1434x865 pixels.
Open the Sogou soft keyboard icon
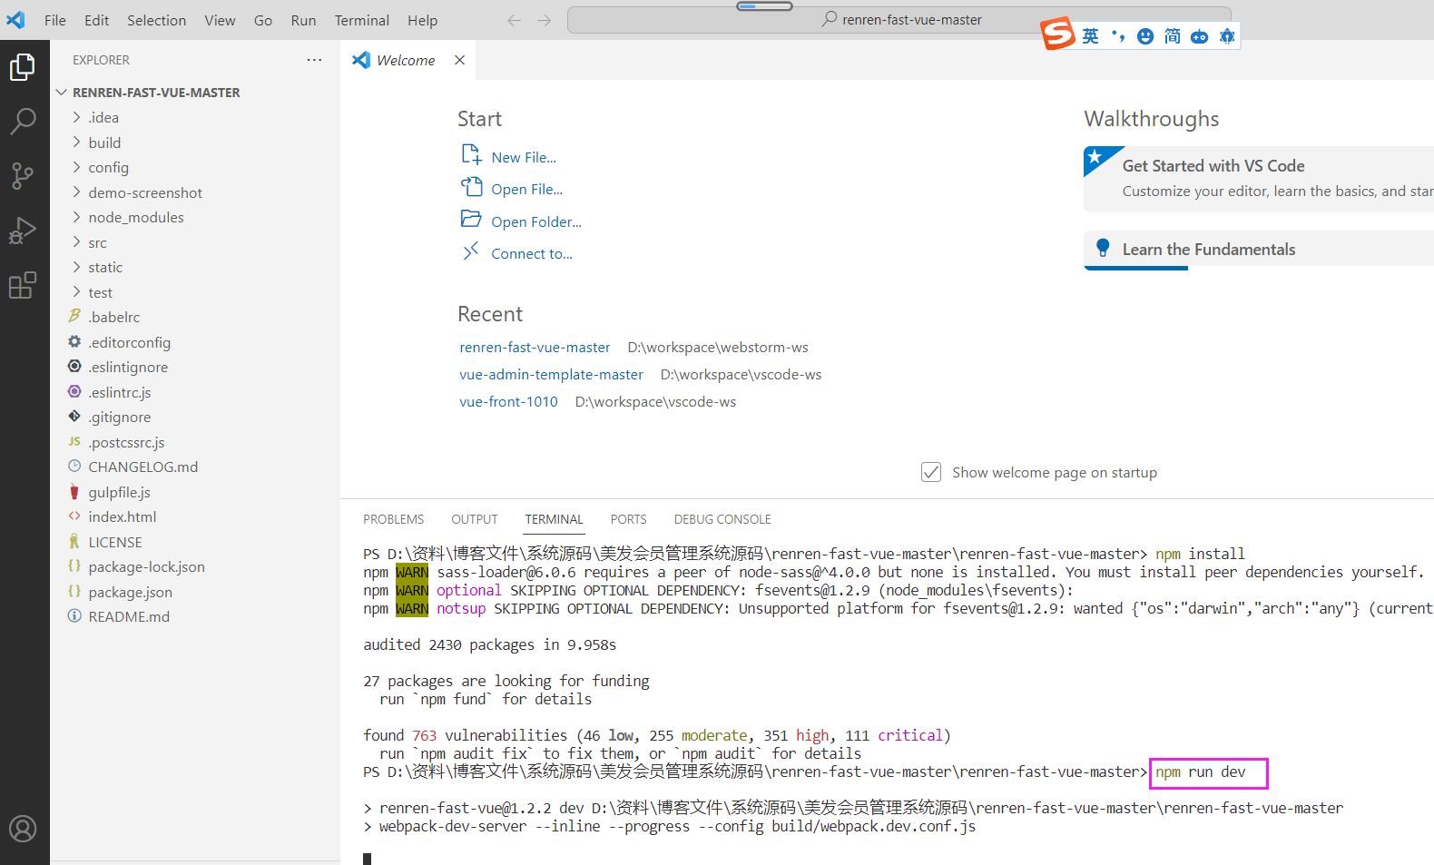tap(1200, 36)
